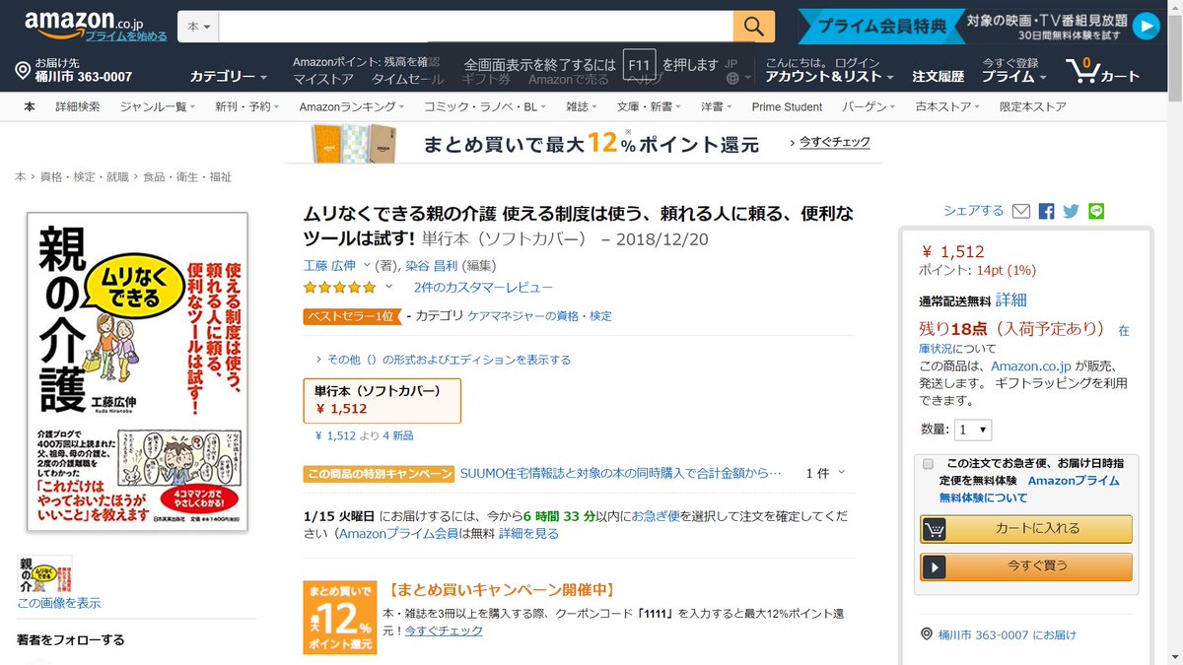Click the delivery location pin icon
Viewport: 1183px width, 665px height.
click(23, 70)
